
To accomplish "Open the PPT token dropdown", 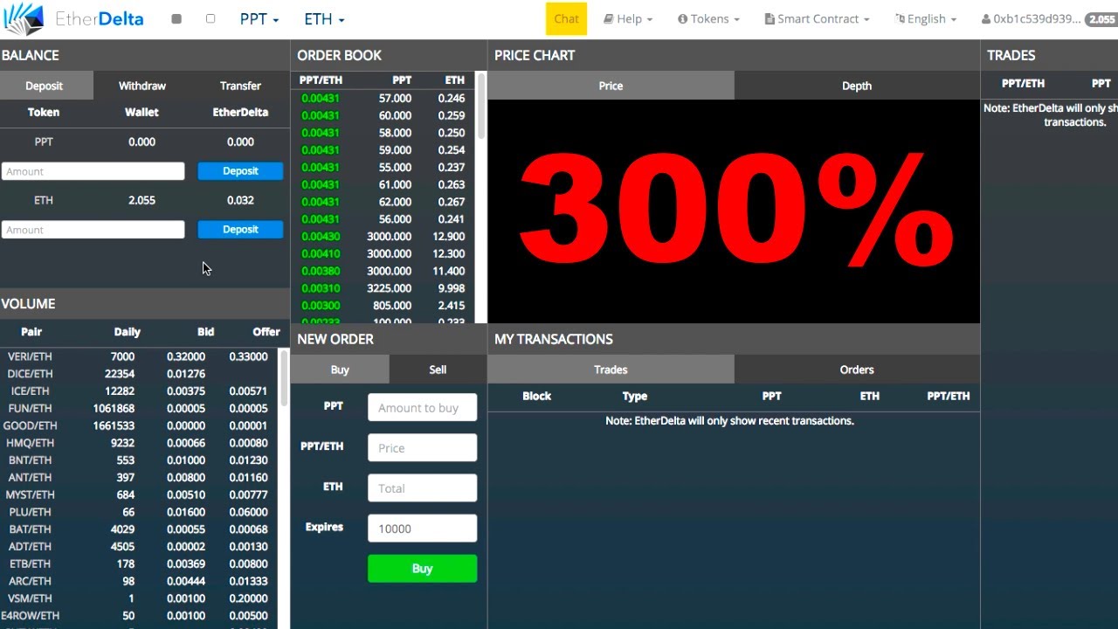I will [259, 18].
